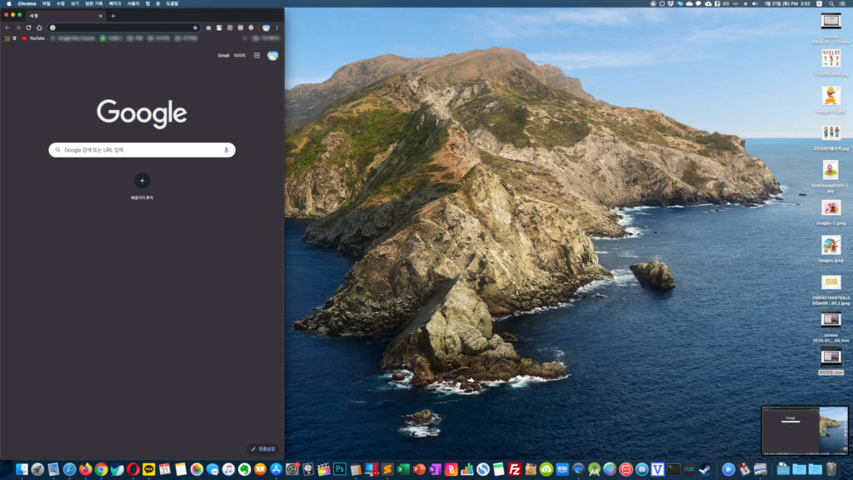Launch Photoshop from the Dock
The height and width of the screenshot is (480, 853).
[x=340, y=469]
